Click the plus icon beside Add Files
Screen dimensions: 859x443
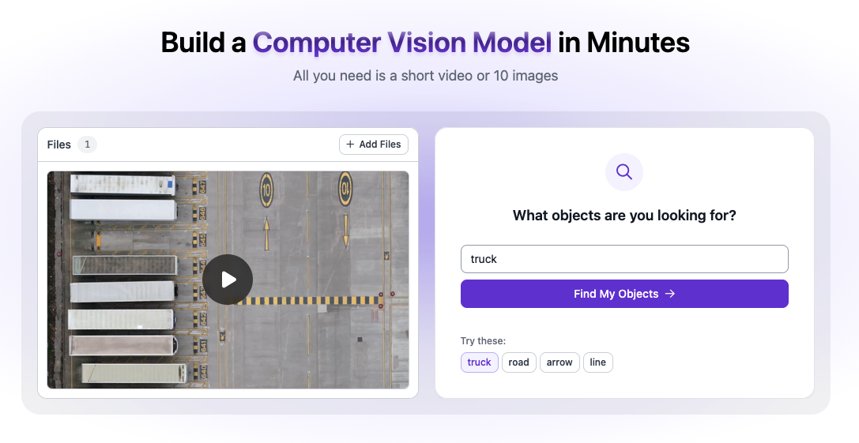pyautogui.click(x=350, y=145)
